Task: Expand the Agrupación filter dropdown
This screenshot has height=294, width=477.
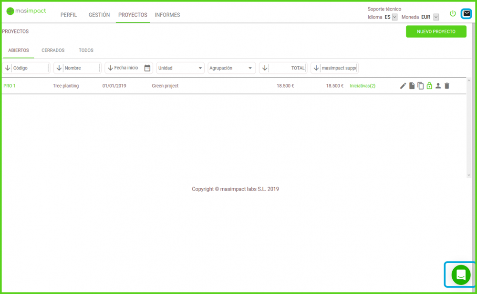Action: click(x=250, y=68)
